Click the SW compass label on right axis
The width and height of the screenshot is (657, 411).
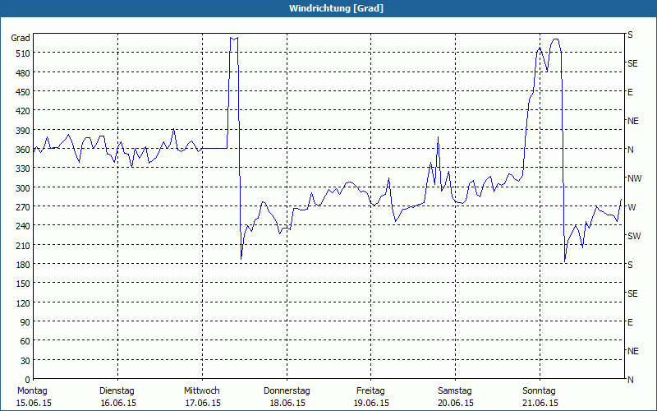[x=634, y=236]
